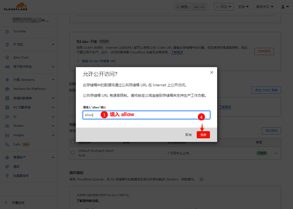This screenshot has height=209, width=293.
Task: Click the Calls phone icon
Action: click(7, 144)
